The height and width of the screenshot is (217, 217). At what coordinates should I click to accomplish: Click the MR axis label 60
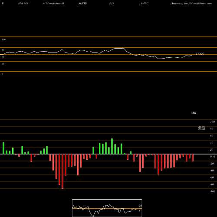click(211, 136)
